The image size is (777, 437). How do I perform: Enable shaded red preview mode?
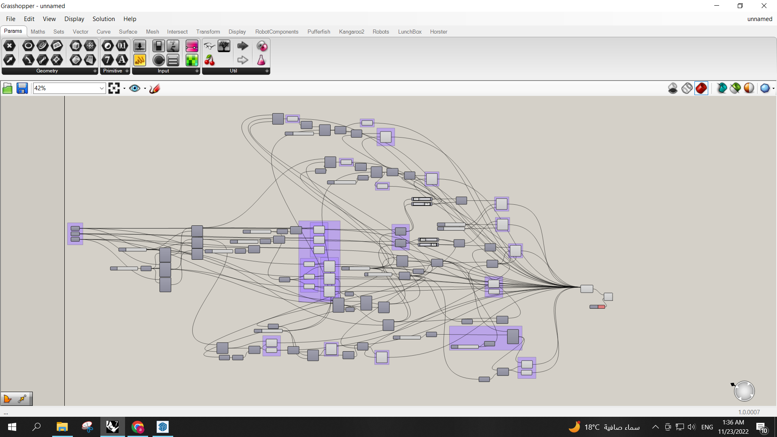coord(701,88)
